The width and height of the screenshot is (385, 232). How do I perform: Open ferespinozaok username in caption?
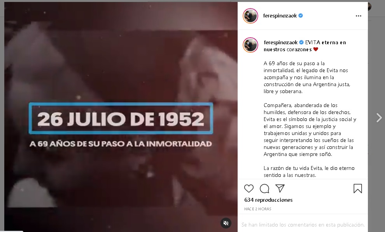pos(281,42)
